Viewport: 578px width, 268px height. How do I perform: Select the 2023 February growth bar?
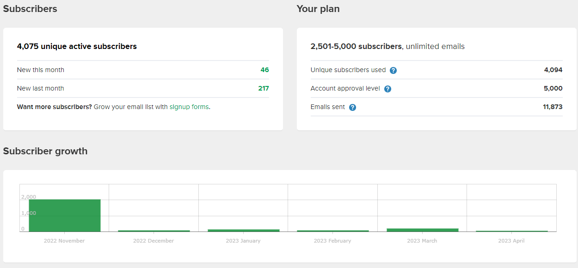click(333, 231)
